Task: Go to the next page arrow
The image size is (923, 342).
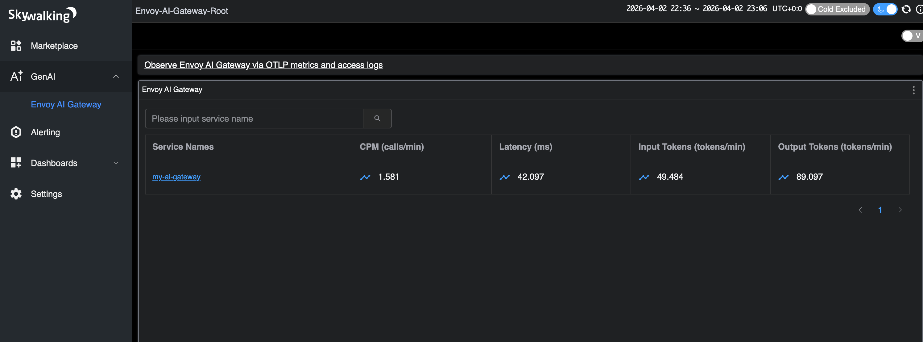Action: (x=900, y=210)
